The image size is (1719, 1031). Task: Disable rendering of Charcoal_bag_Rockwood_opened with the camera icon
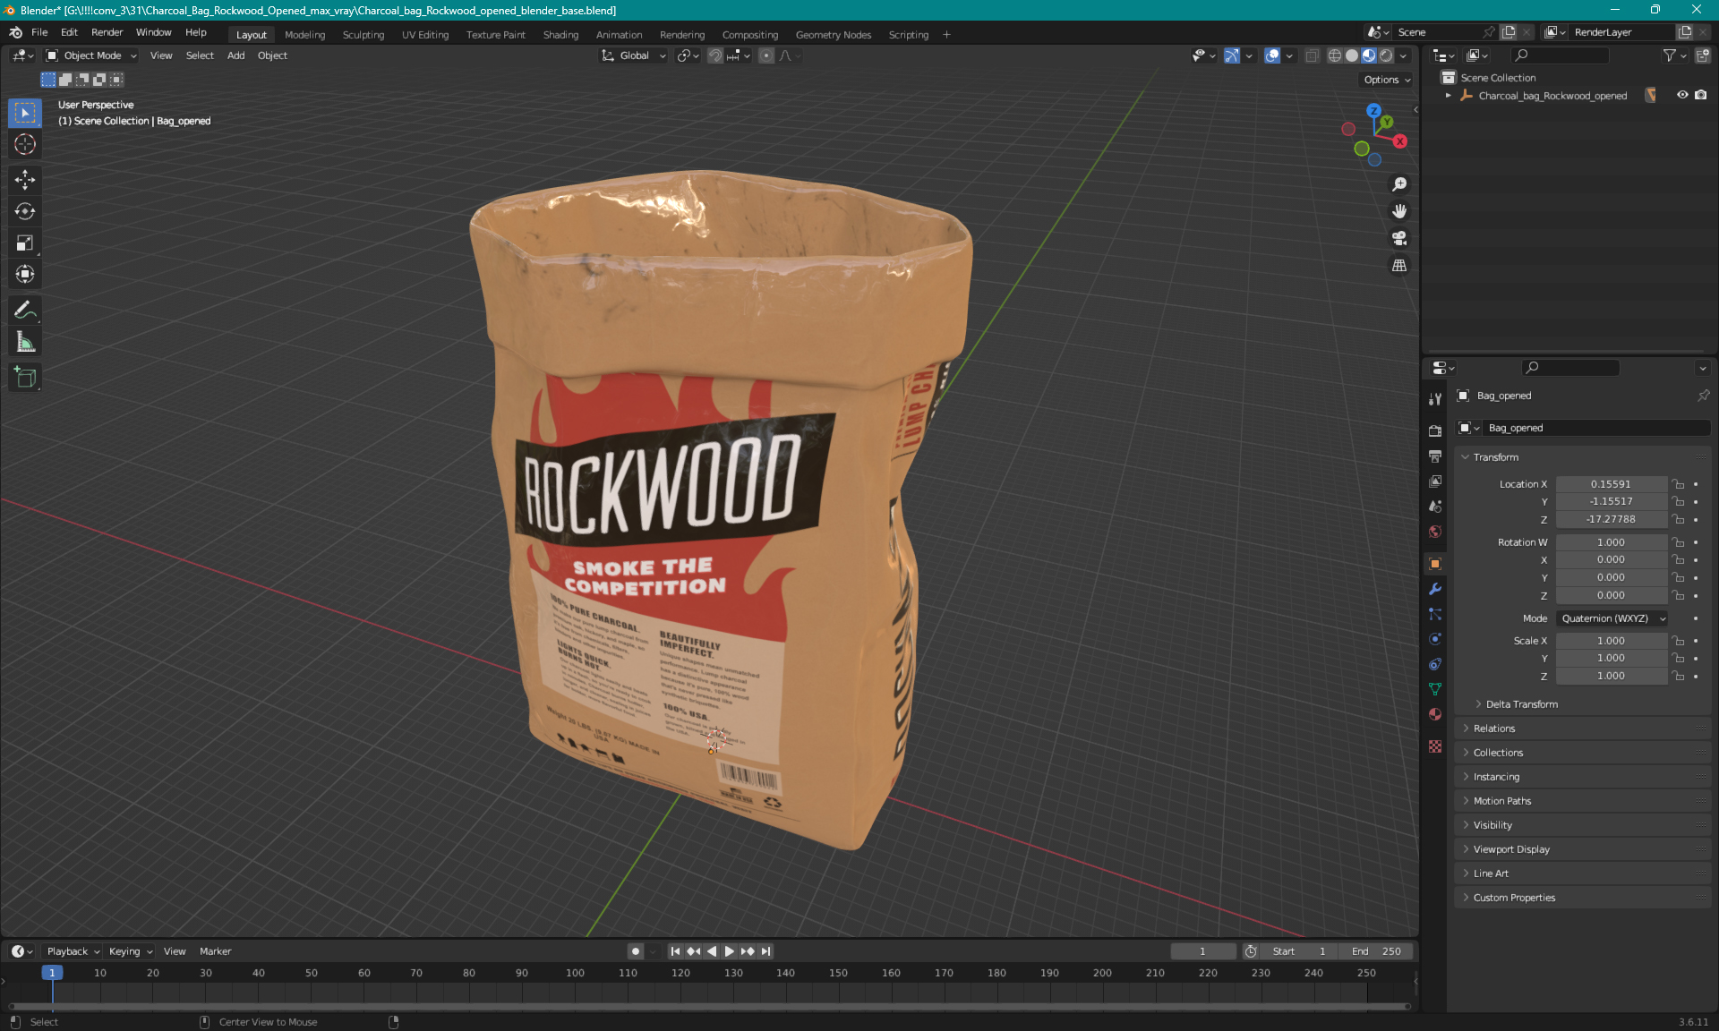click(x=1700, y=95)
